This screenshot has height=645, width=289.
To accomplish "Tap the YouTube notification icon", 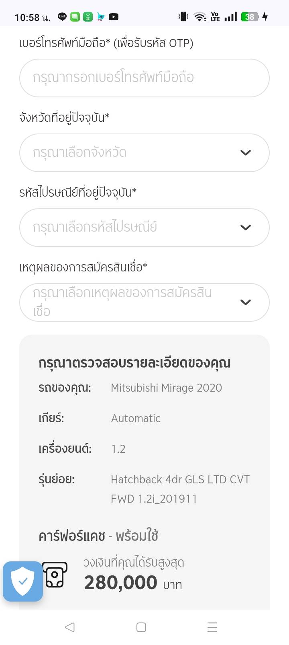I will [114, 17].
